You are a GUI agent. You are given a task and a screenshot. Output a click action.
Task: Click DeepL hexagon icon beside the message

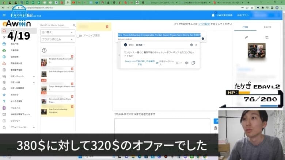(203, 39)
